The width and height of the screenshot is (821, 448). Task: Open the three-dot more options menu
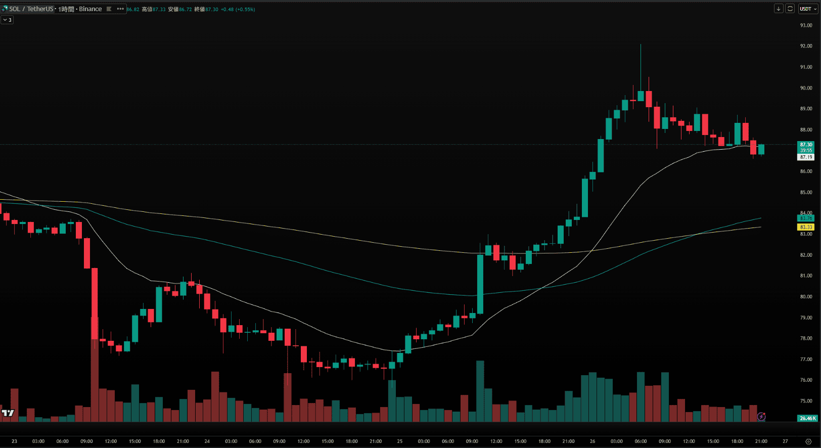(120, 9)
